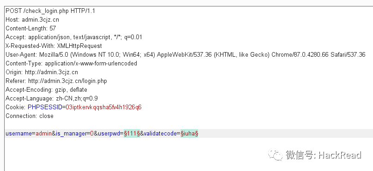Click the highlighted §iuha§ validatecode payload marker
This screenshot has width=373, height=171.
point(189,134)
